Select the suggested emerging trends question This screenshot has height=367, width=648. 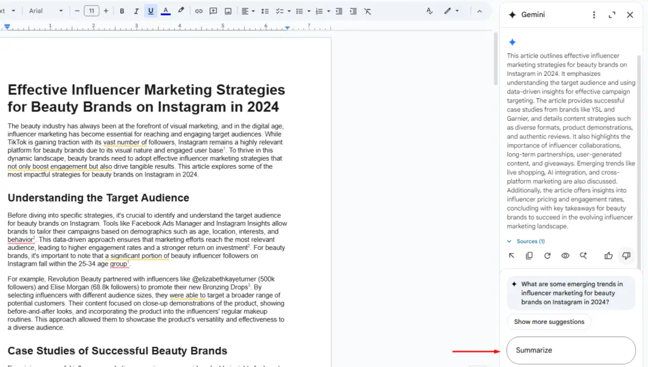tap(571, 293)
